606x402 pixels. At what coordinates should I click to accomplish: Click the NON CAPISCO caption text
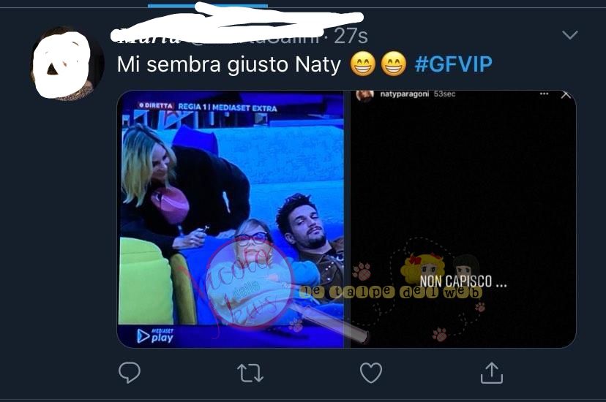pos(463,281)
